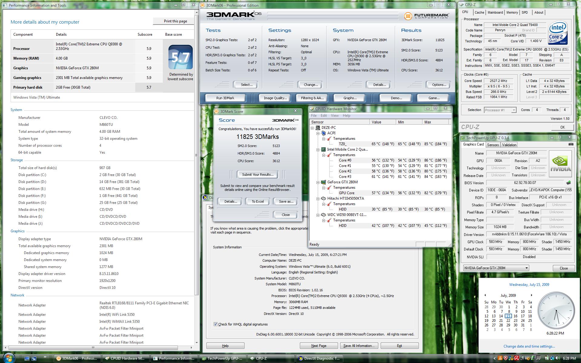Click the GPU-Z screenshot camera icon
This screenshot has width=581, height=363.
pos(571,144)
